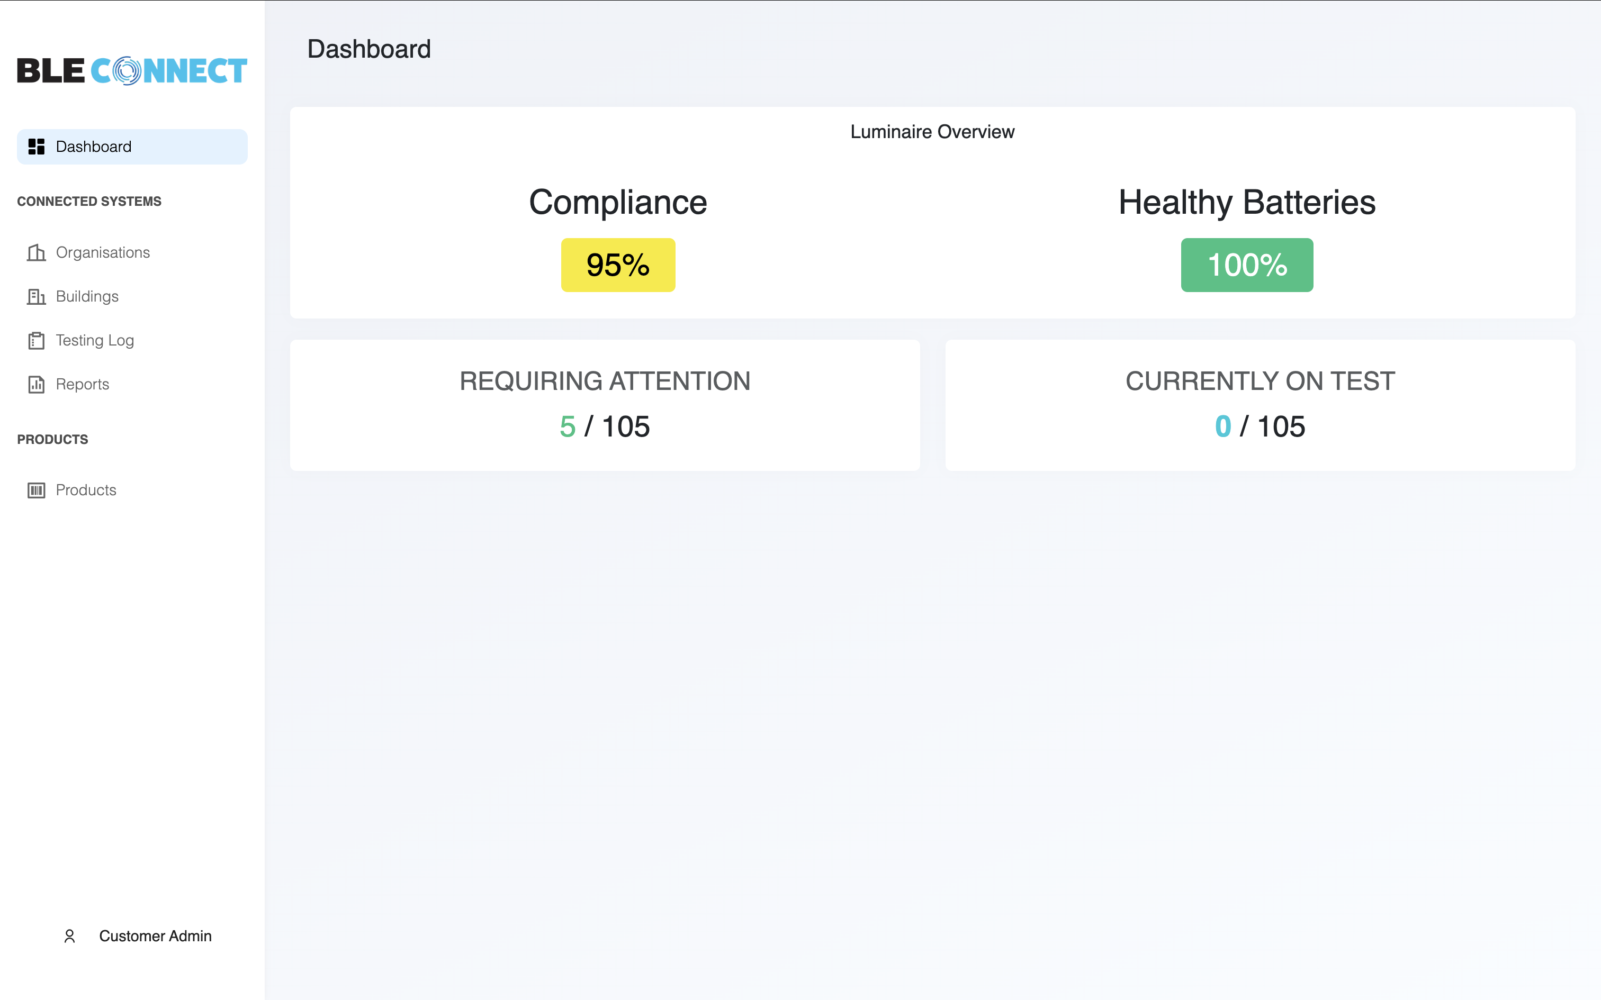The image size is (1601, 1000).
Task: Click the yellow 95% compliance badge
Action: click(x=618, y=265)
